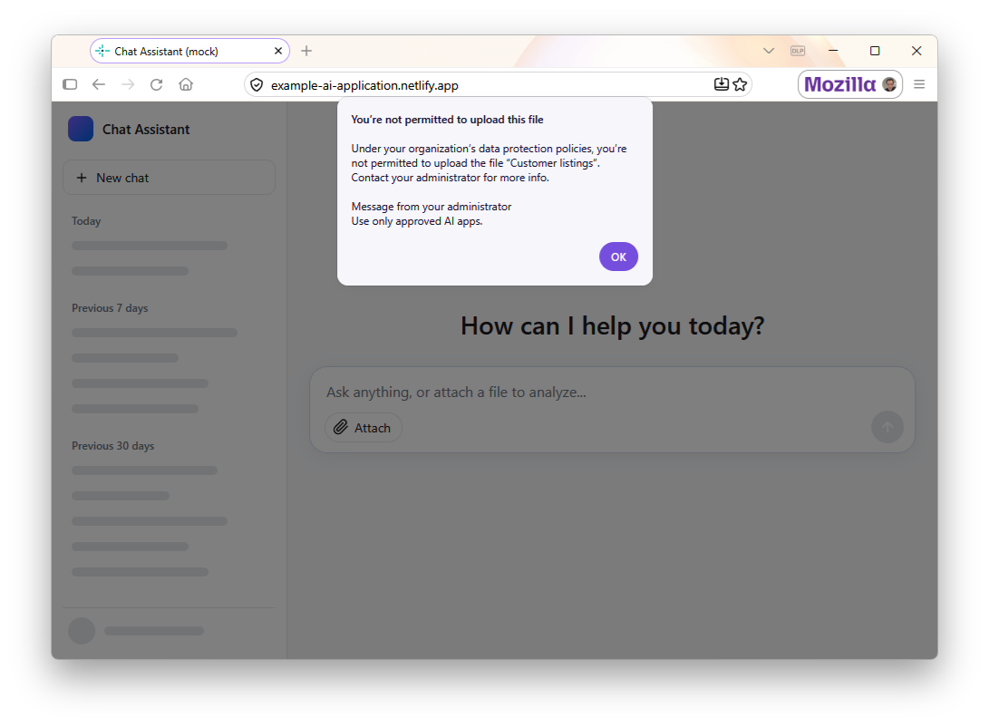This screenshot has width=989, height=727.
Task: Open the browser hamburger menu
Action: 919,84
